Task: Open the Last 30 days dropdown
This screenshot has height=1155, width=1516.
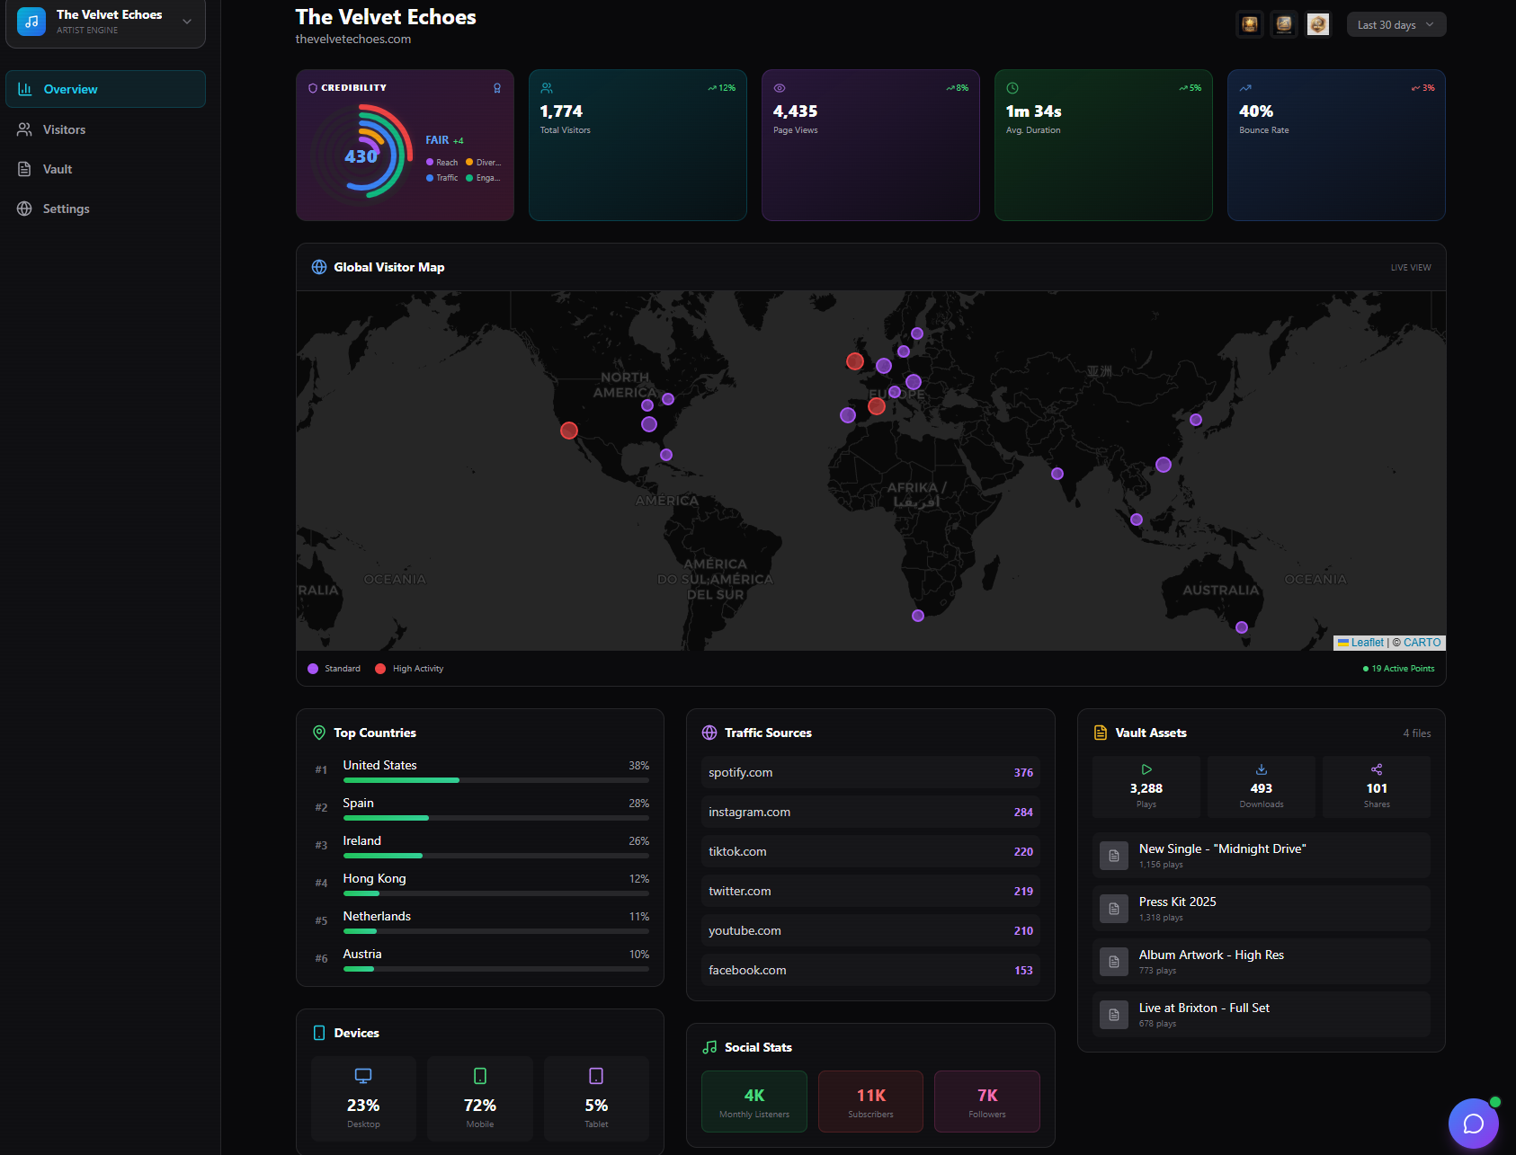Action: (x=1396, y=25)
